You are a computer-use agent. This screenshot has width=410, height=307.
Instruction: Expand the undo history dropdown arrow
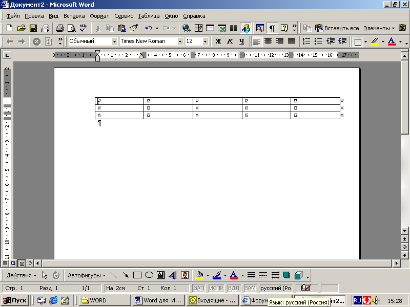click(157, 28)
